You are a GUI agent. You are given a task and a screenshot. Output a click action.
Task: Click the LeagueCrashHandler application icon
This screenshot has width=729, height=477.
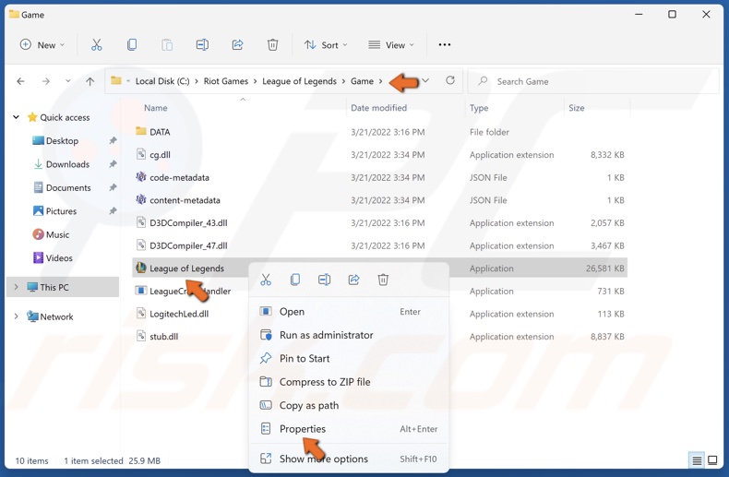(141, 291)
